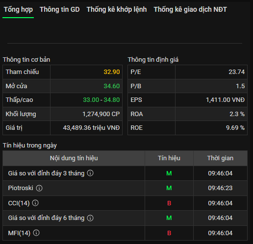Click the Nội dung tín hiệu column header
253x244 pixels.
[74, 158]
